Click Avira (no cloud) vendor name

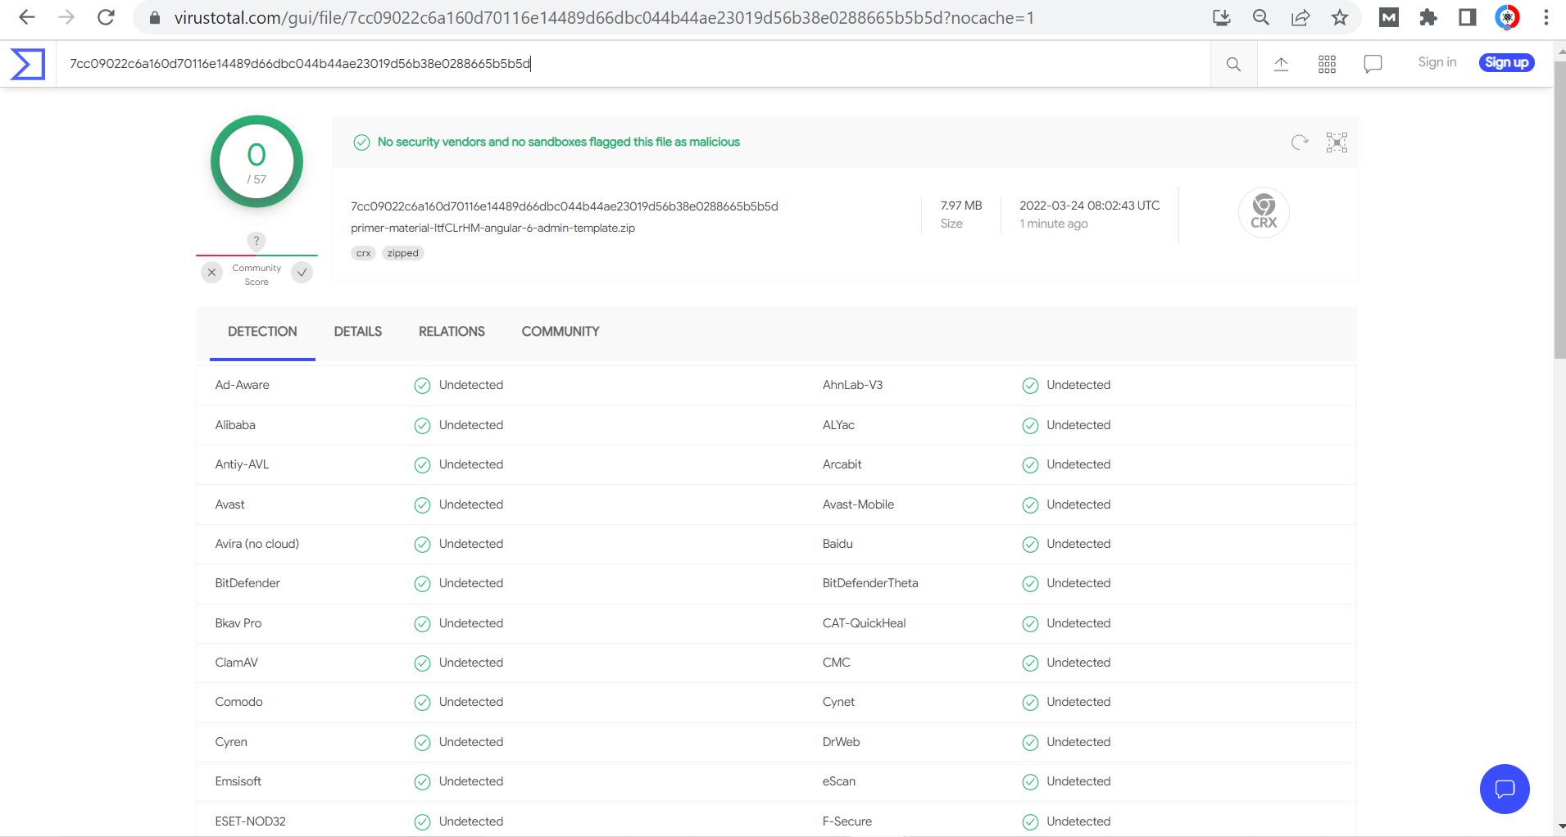(256, 544)
